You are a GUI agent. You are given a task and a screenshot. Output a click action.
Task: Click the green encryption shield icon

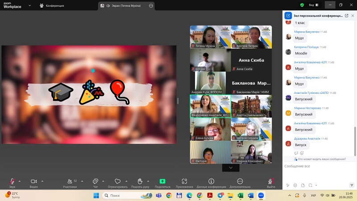pyautogui.click(x=302, y=5)
